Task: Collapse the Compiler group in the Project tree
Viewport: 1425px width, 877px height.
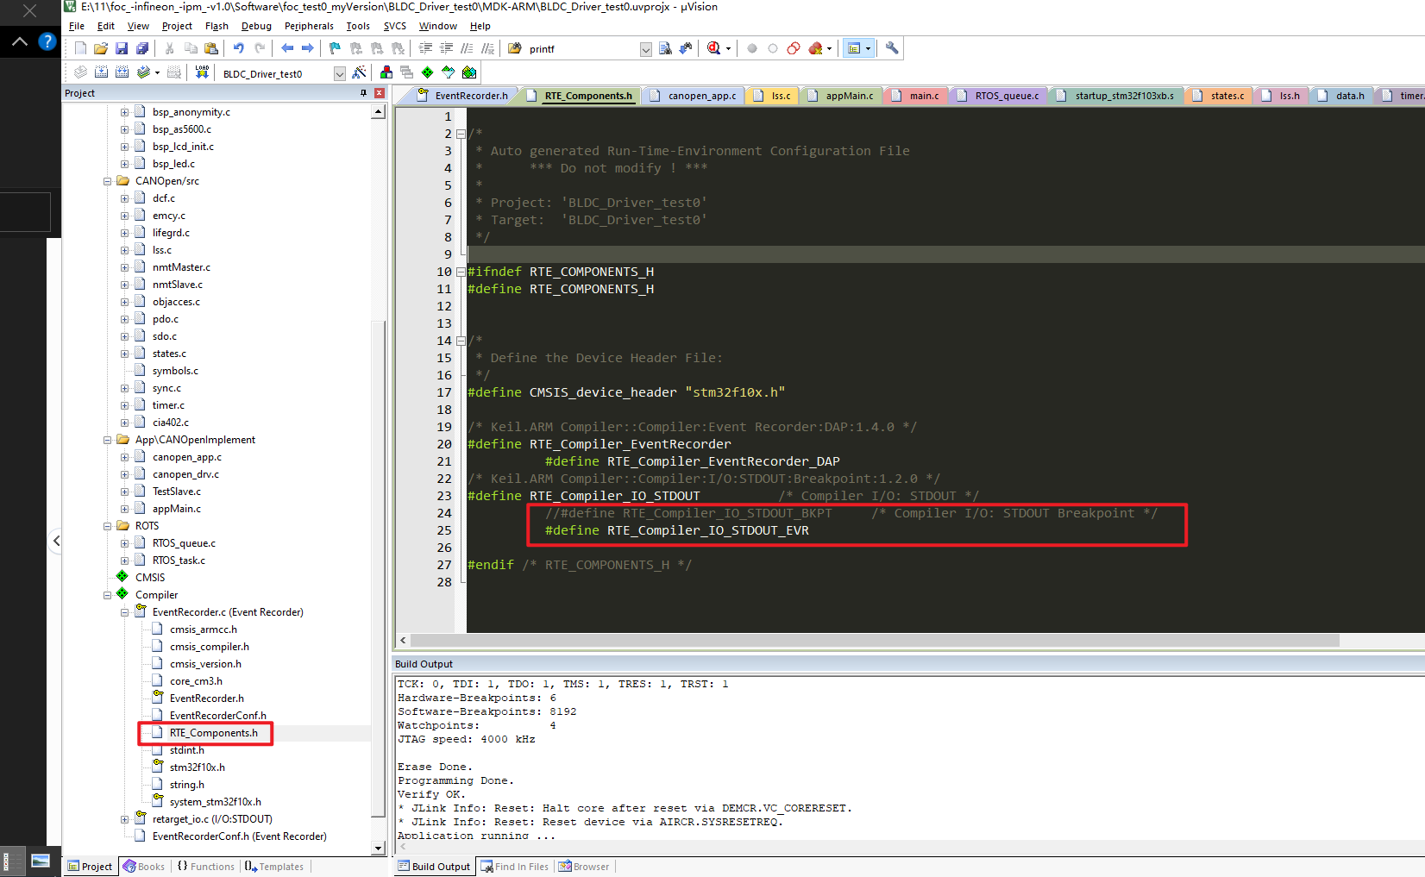Action: click(x=107, y=594)
